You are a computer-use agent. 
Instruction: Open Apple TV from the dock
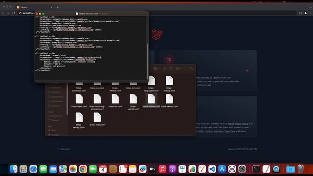pyautogui.click(x=153, y=169)
